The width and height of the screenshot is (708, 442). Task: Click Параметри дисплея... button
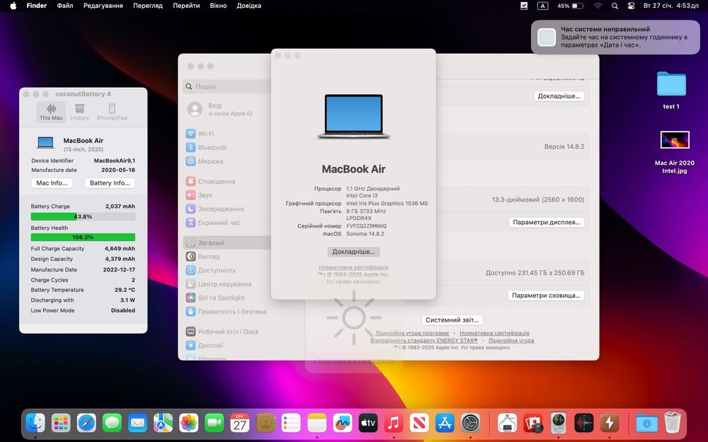[x=547, y=222]
